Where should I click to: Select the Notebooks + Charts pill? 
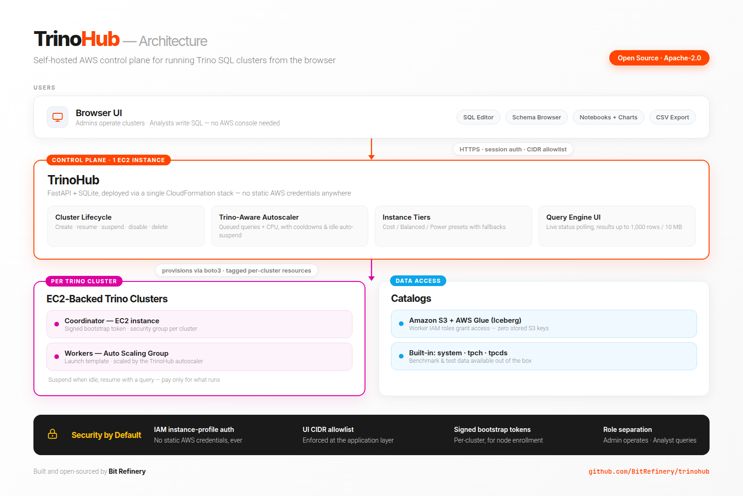point(608,117)
